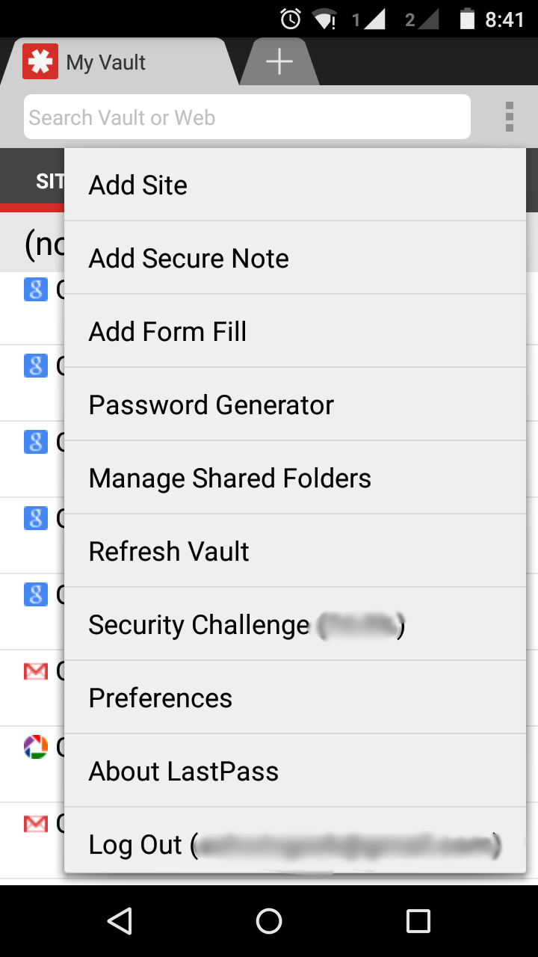Focus the Search Vault or Web field

(247, 117)
